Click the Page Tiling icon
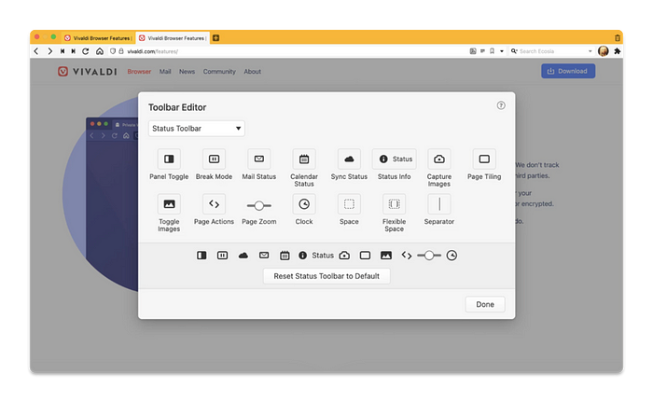653x402 pixels. pyautogui.click(x=484, y=159)
